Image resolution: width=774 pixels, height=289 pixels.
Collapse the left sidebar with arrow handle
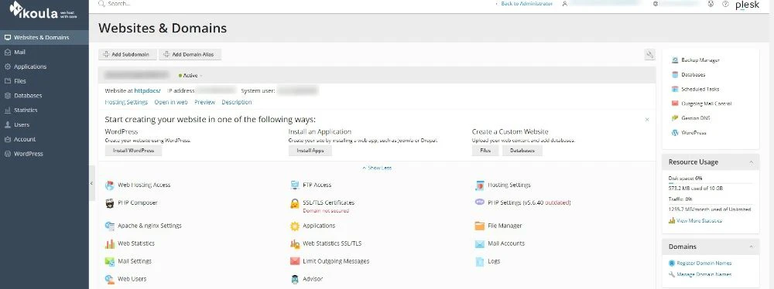click(92, 183)
